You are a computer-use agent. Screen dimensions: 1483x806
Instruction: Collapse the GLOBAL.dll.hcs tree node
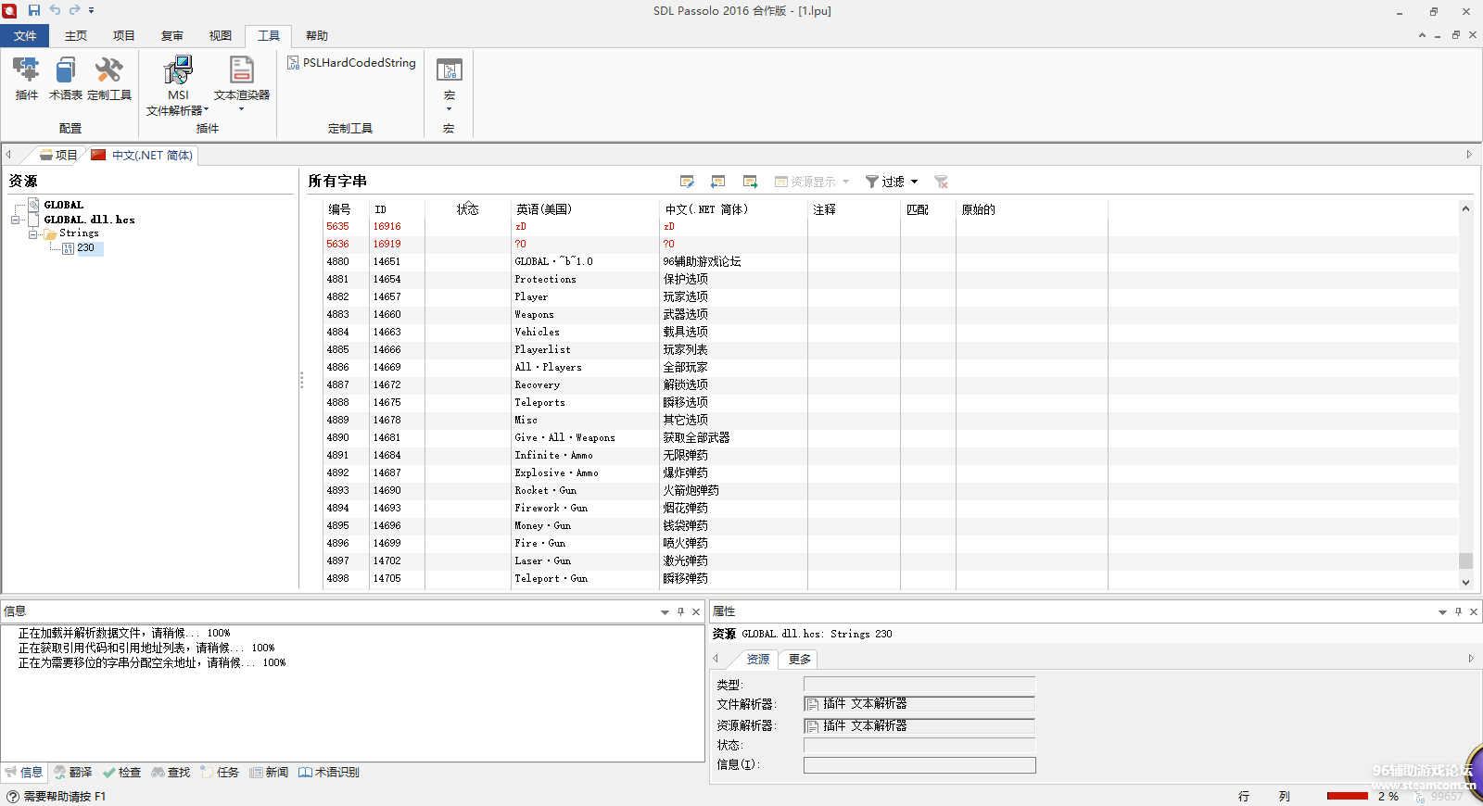(16, 220)
